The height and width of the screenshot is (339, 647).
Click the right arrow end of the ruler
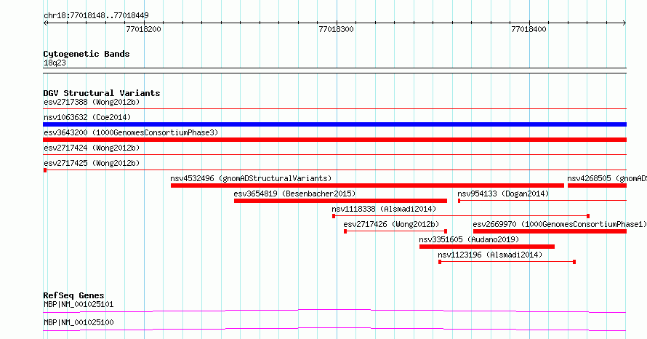point(624,23)
